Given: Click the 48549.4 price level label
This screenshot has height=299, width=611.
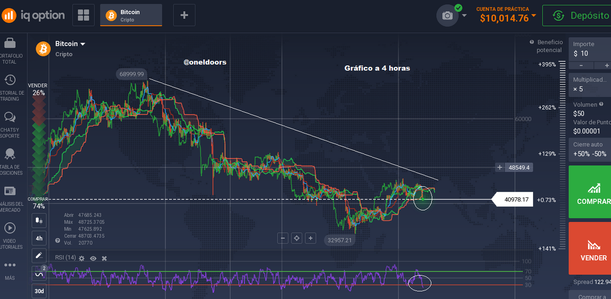Looking at the screenshot, I should click(518, 168).
